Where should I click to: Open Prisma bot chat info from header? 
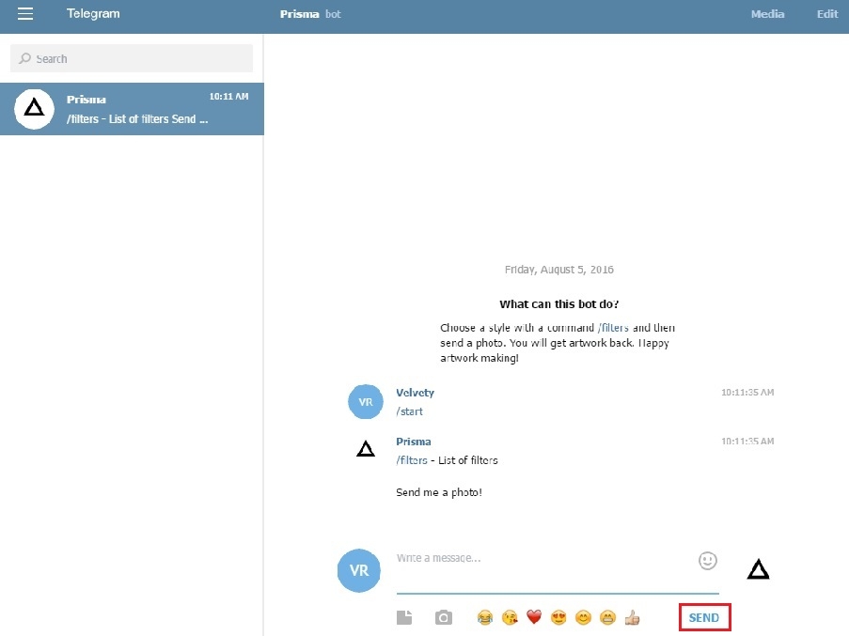tap(310, 14)
